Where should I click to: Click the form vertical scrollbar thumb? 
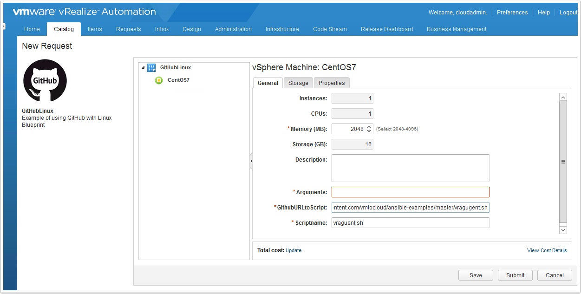coord(563,162)
